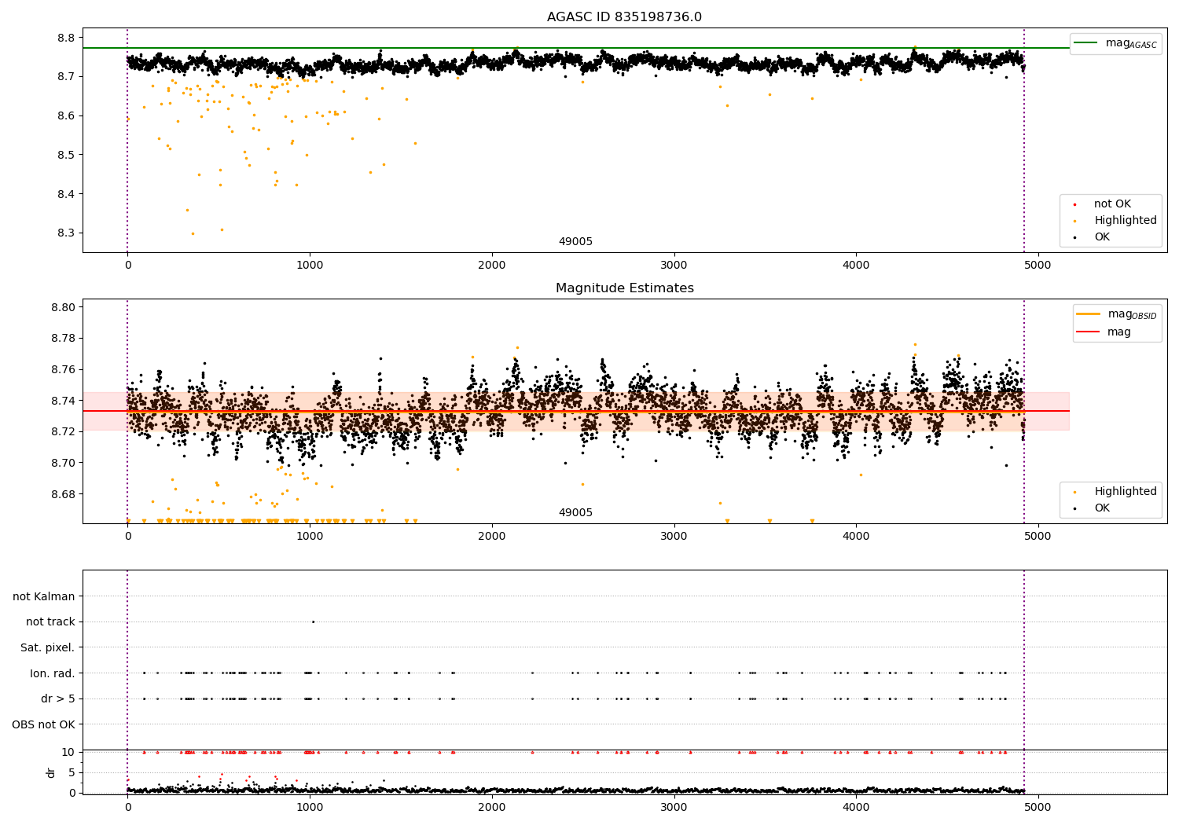Select 'OK' in the Magnitude Estimates legend
Image resolution: width=1179 pixels, height=825 pixels.
(1102, 508)
